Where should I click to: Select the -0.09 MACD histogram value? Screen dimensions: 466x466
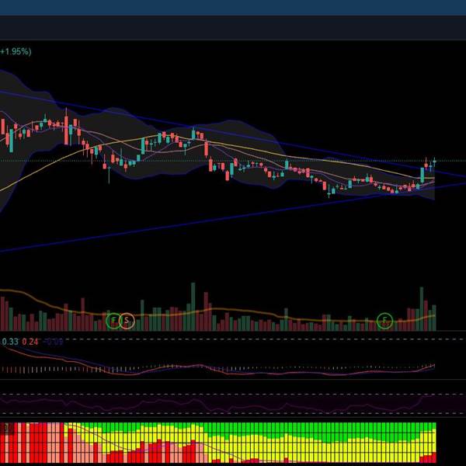pos(53,342)
